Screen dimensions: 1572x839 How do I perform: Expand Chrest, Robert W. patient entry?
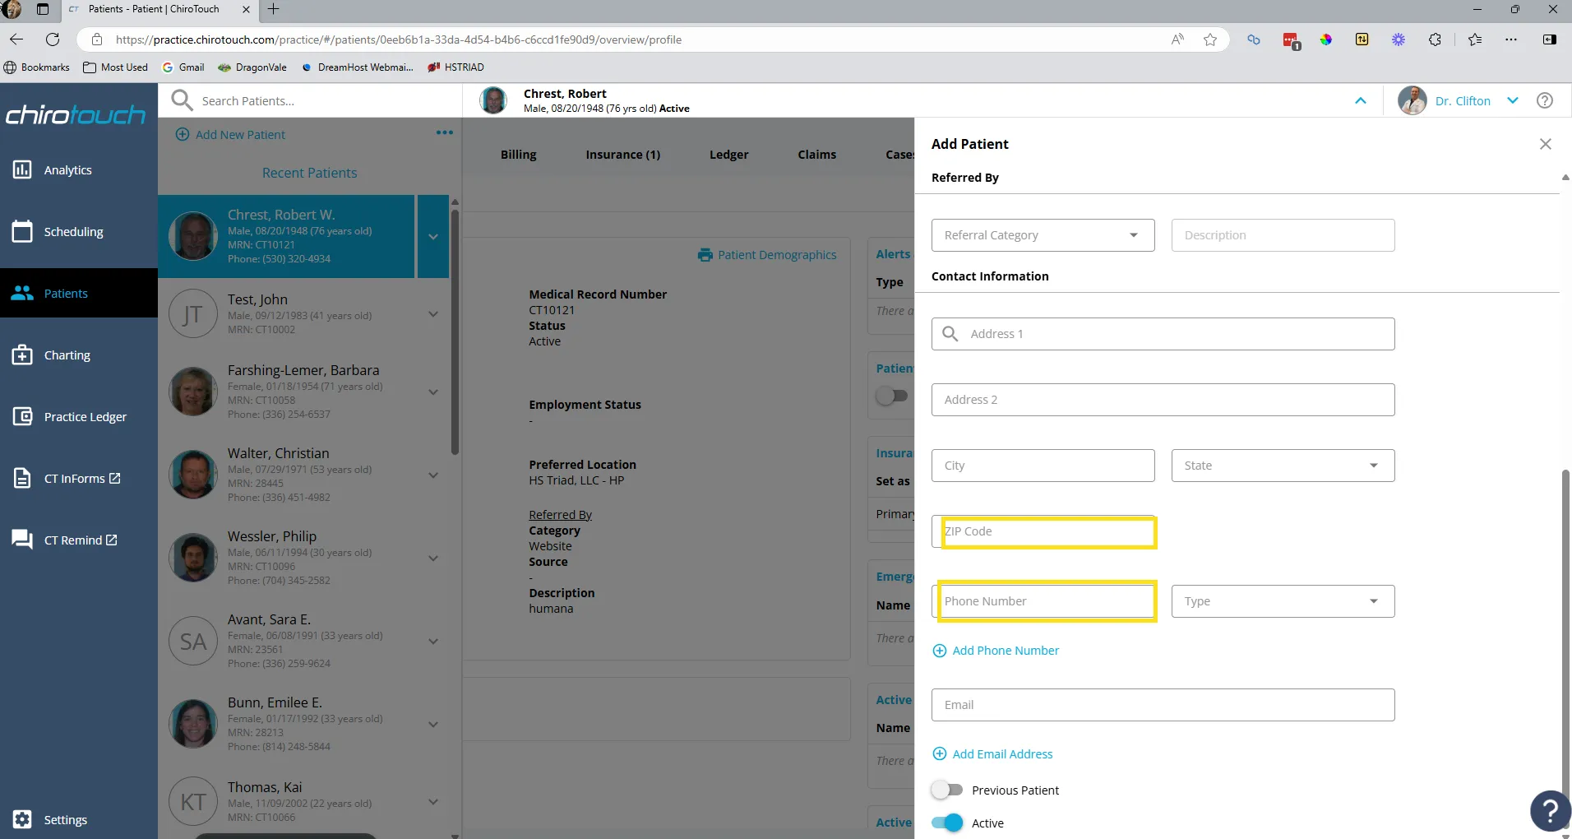[x=433, y=237]
